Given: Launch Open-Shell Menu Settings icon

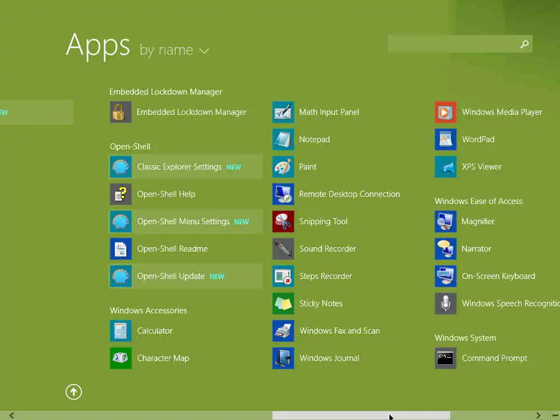Looking at the screenshot, I should pos(121,221).
